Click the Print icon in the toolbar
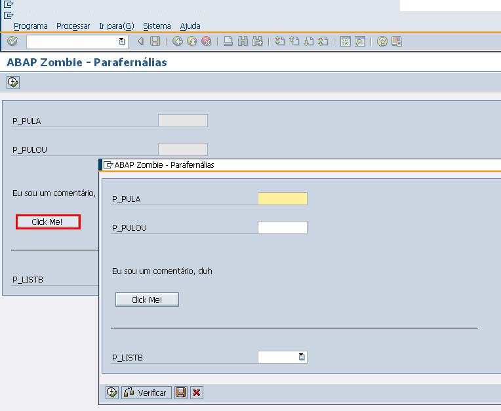The image size is (501, 411). [x=228, y=41]
